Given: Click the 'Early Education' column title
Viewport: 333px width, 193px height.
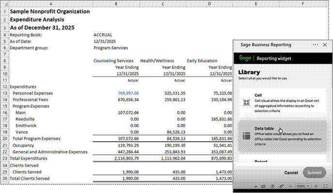Looking at the screenshot, I should 202,61.
